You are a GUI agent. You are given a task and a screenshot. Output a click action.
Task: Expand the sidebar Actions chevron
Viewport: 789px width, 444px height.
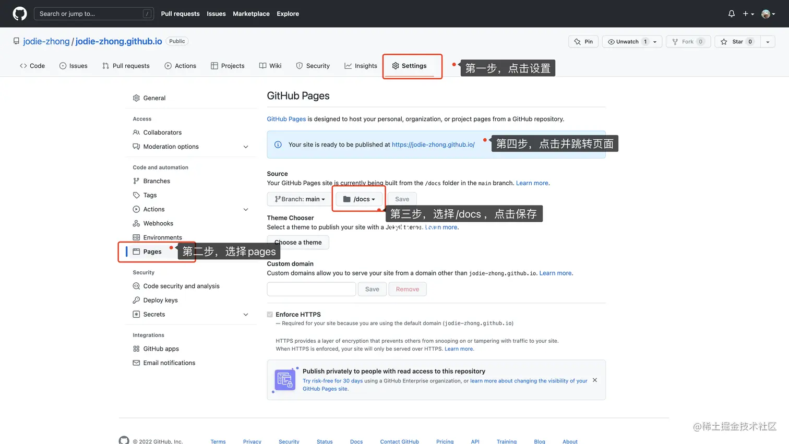[246, 209]
